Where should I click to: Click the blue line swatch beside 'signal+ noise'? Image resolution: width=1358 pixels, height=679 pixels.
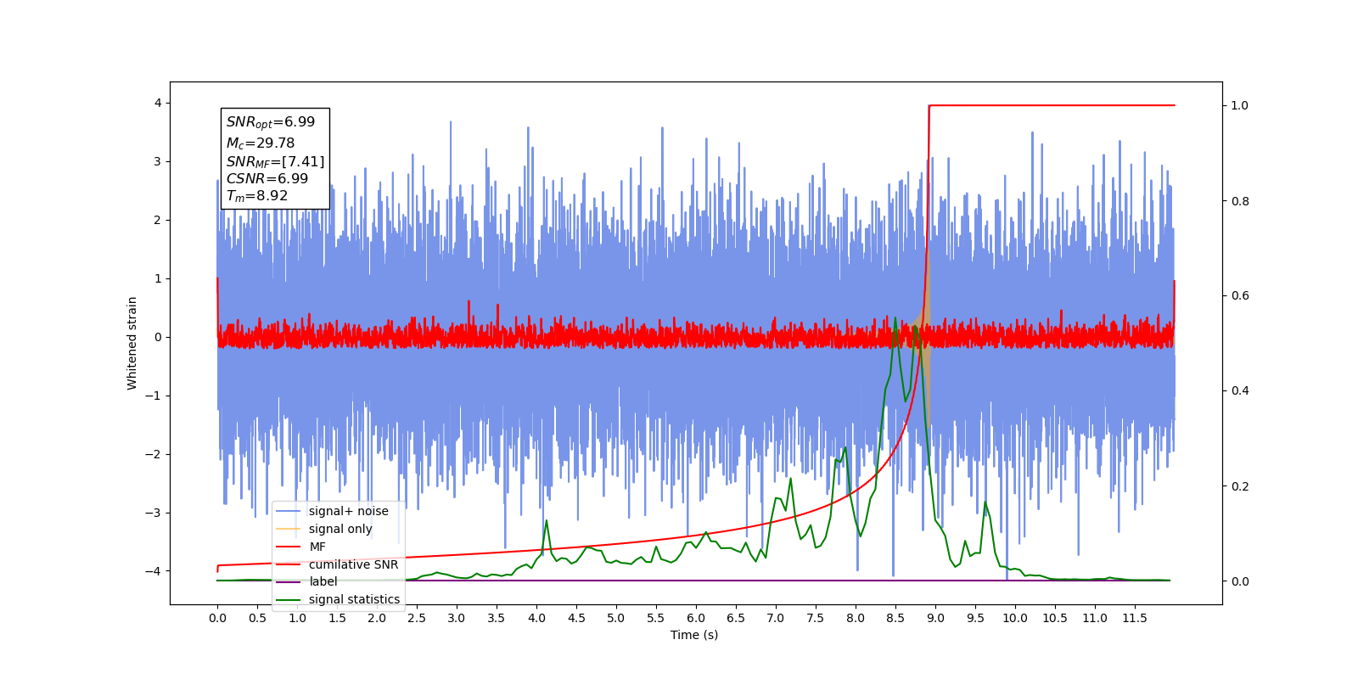(x=289, y=511)
